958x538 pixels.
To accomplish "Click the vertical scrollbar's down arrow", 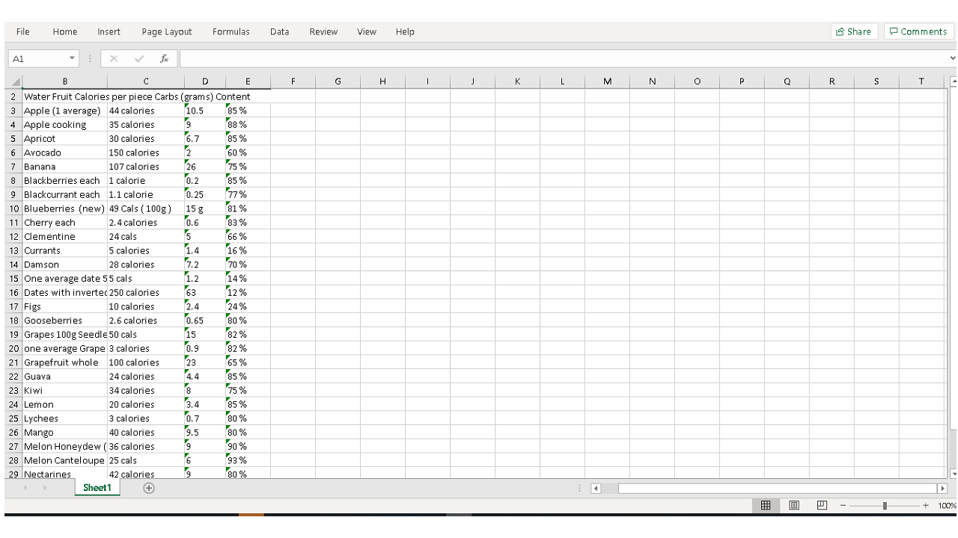I will click(x=953, y=474).
